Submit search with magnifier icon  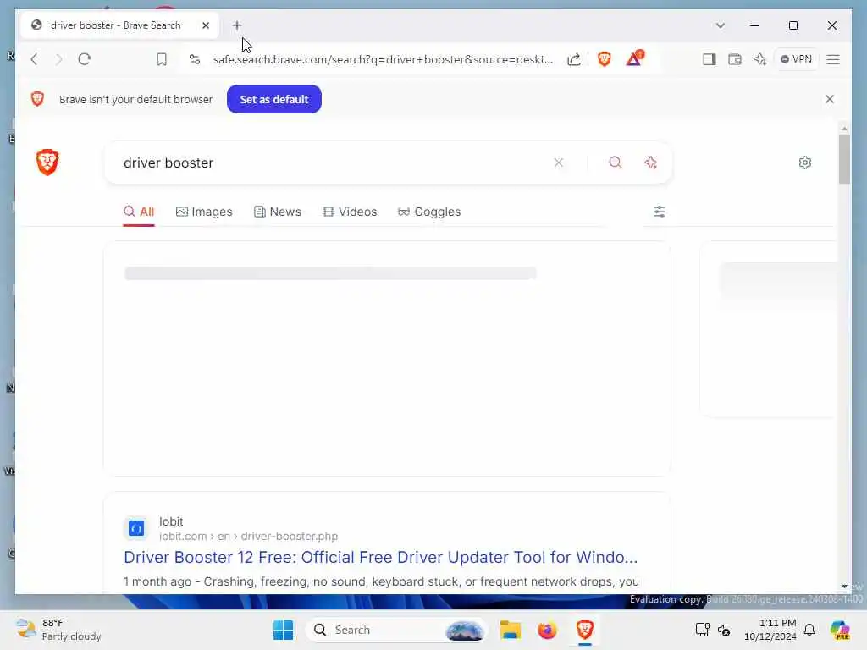pyautogui.click(x=616, y=162)
